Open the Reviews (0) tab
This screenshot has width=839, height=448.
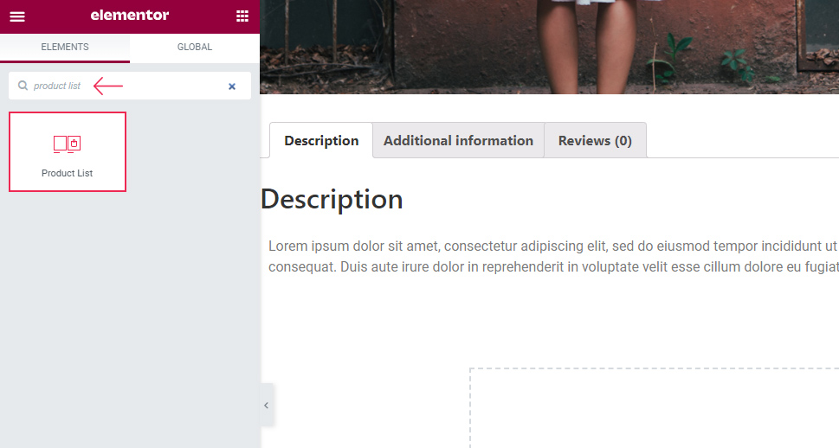pyautogui.click(x=595, y=141)
